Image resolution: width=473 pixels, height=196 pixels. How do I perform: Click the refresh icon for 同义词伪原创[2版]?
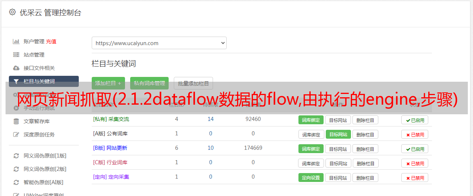pyautogui.click(x=16, y=169)
